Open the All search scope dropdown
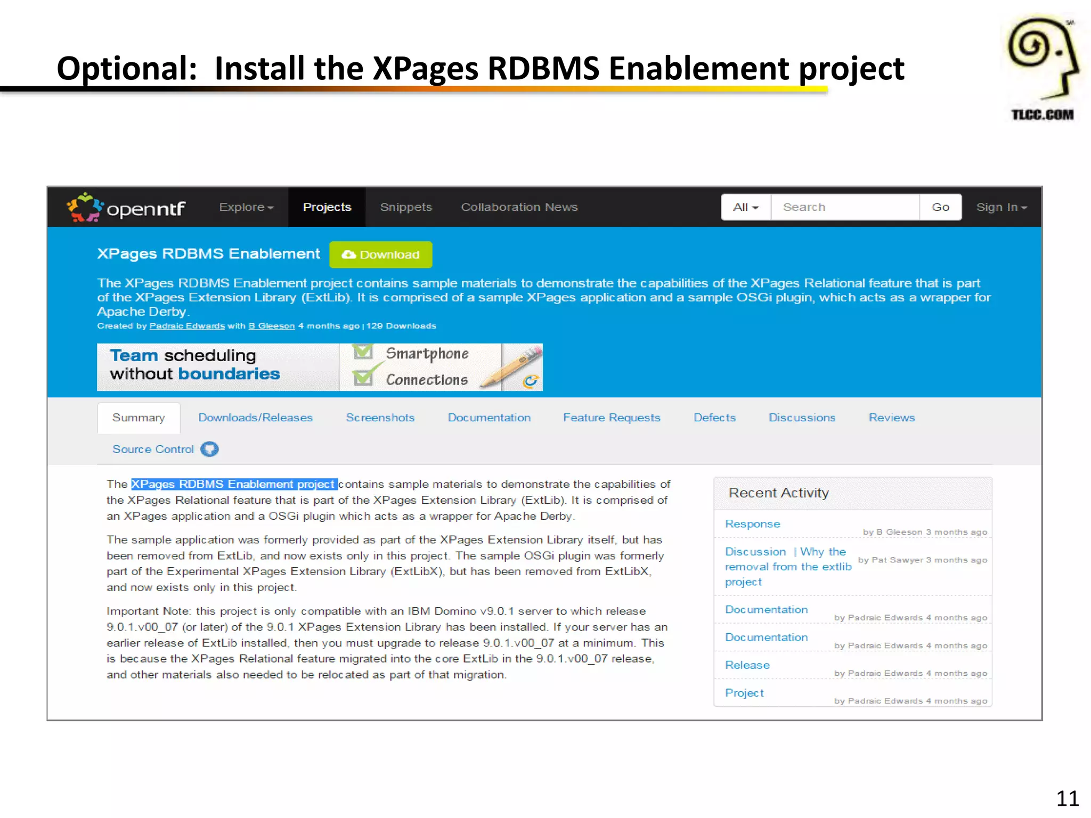The height and width of the screenshot is (818, 1091). pyautogui.click(x=746, y=207)
